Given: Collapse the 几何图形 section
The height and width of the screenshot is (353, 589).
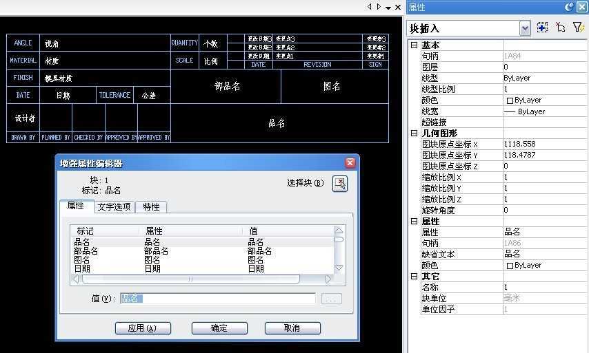Looking at the screenshot, I should coord(414,133).
